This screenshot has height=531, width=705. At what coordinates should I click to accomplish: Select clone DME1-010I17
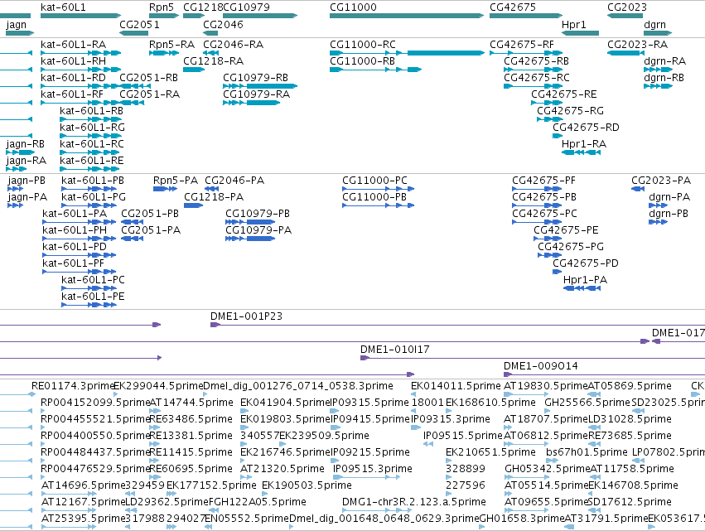coord(533,358)
